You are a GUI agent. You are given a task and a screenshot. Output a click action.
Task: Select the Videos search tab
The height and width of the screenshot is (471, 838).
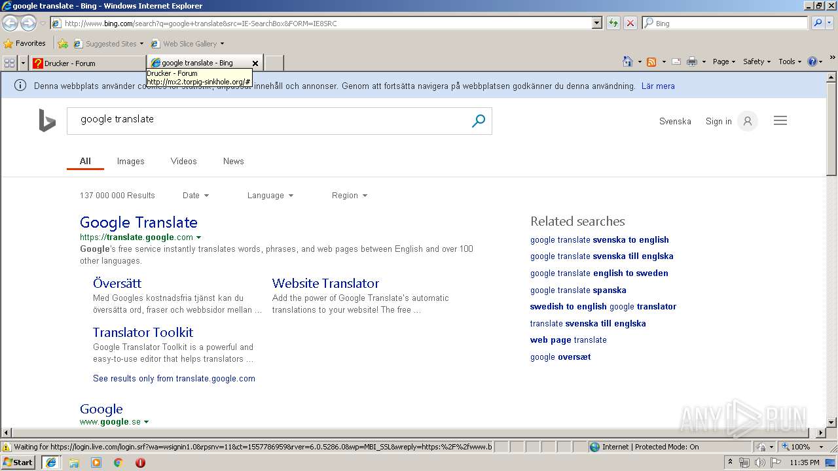point(183,161)
